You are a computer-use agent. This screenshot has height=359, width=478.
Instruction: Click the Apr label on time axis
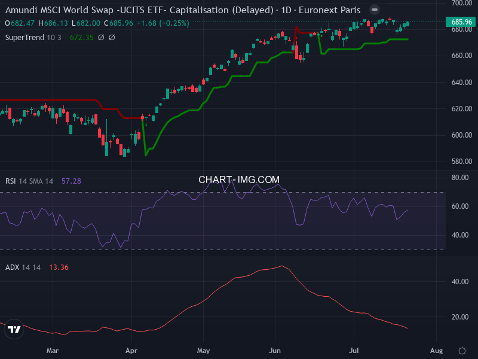pyautogui.click(x=131, y=351)
